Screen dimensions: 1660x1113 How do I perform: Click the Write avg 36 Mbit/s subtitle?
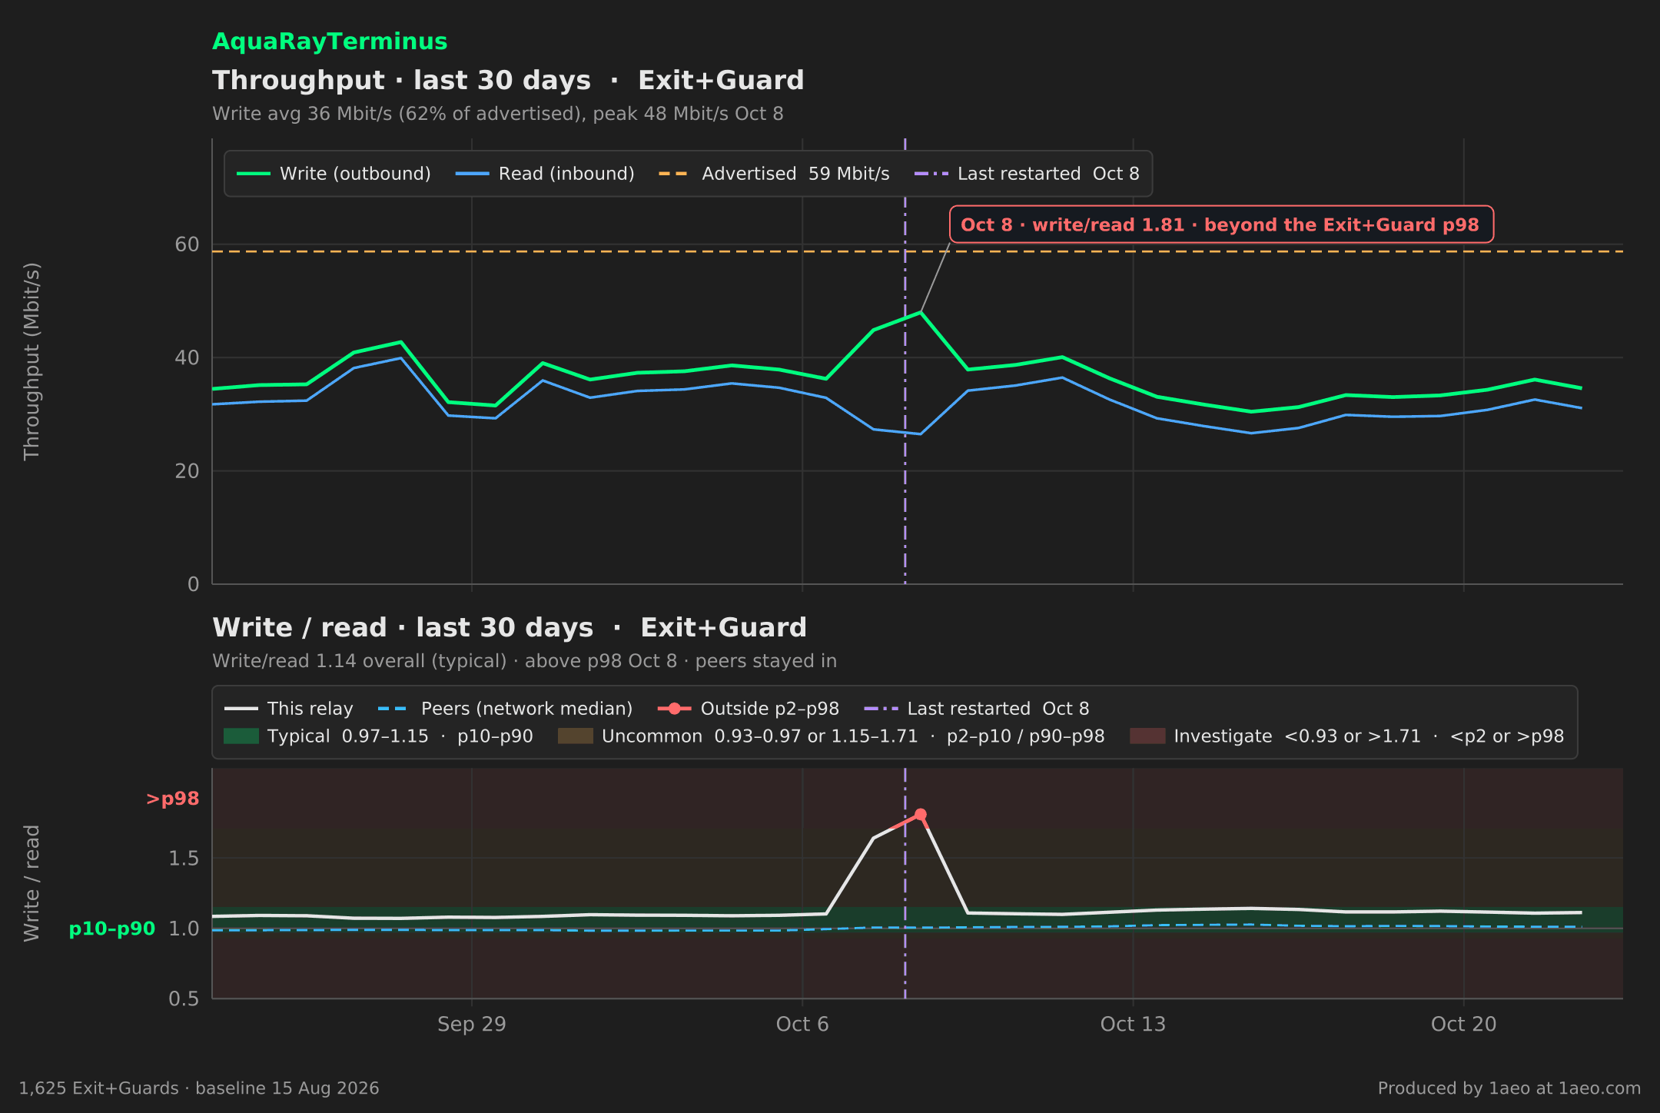click(x=498, y=114)
